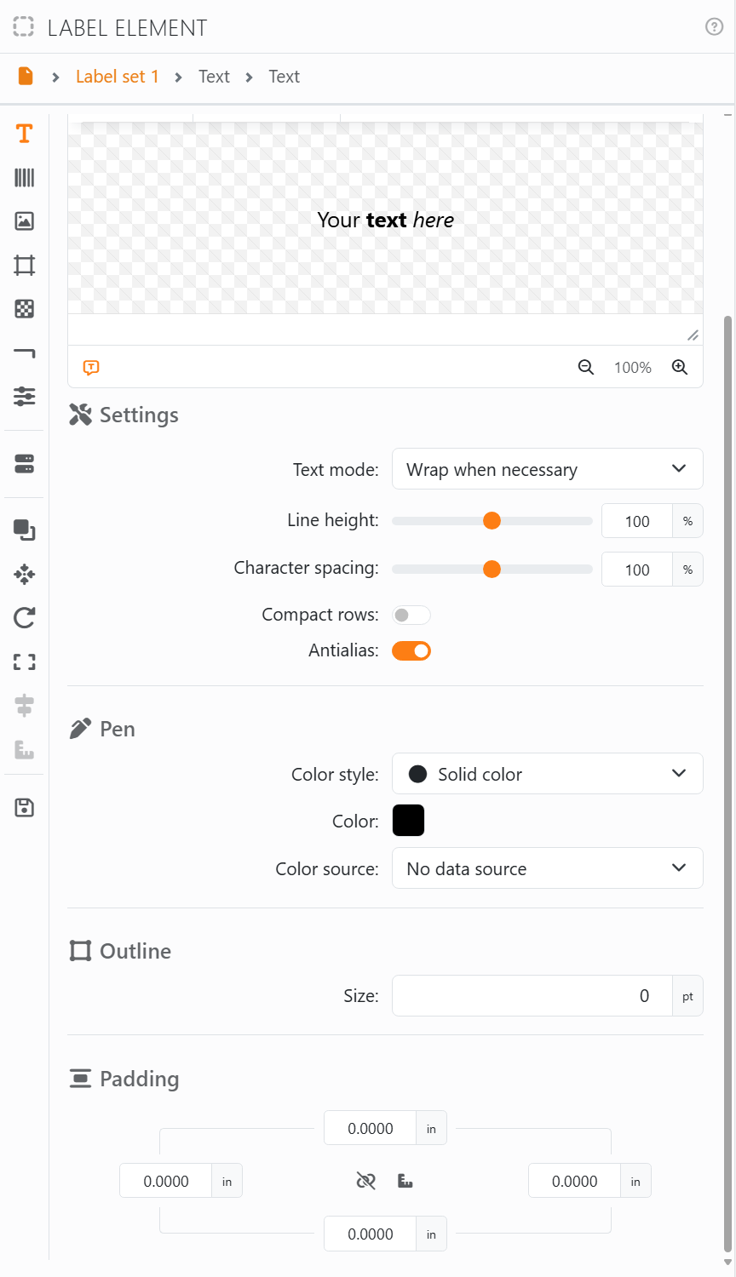Click the save floppy disk icon
This screenshot has width=736, height=1277.
click(x=24, y=808)
